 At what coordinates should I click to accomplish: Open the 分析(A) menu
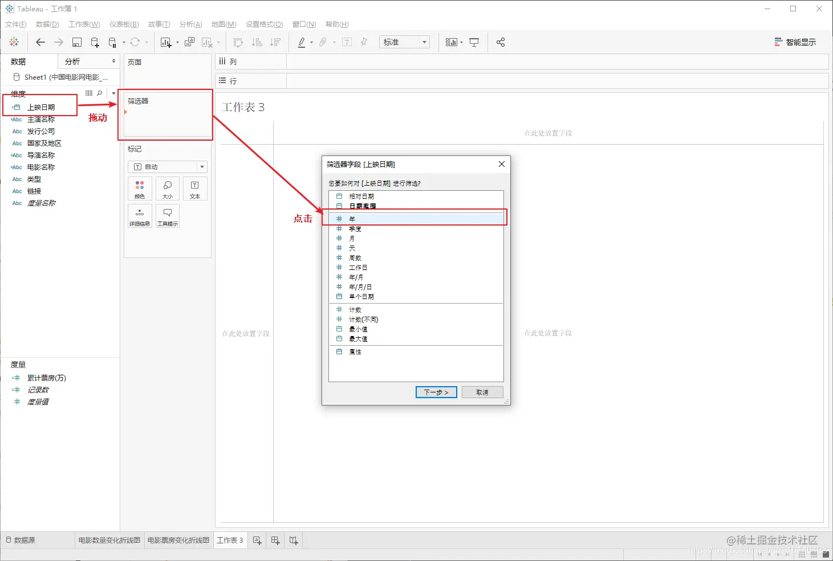click(191, 24)
